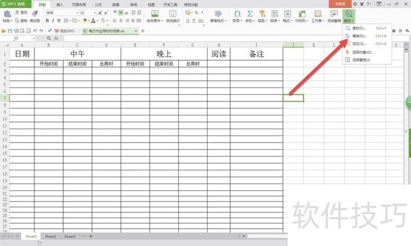Open the Name Box J7 dropdown arrow
Viewport: 411px width, 246px height.
point(34,38)
